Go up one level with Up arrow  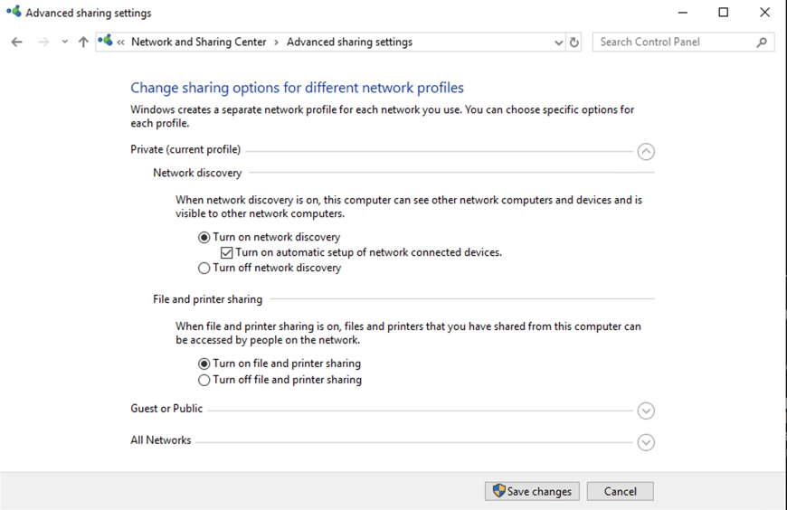pyautogui.click(x=83, y=42)
